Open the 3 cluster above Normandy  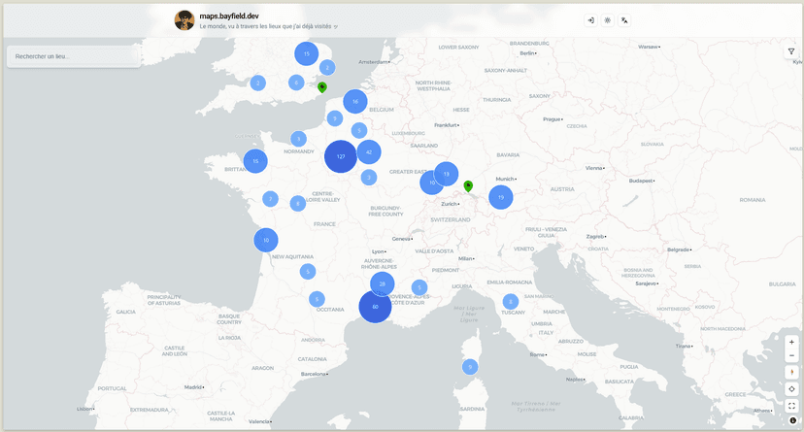pos(298,139)
